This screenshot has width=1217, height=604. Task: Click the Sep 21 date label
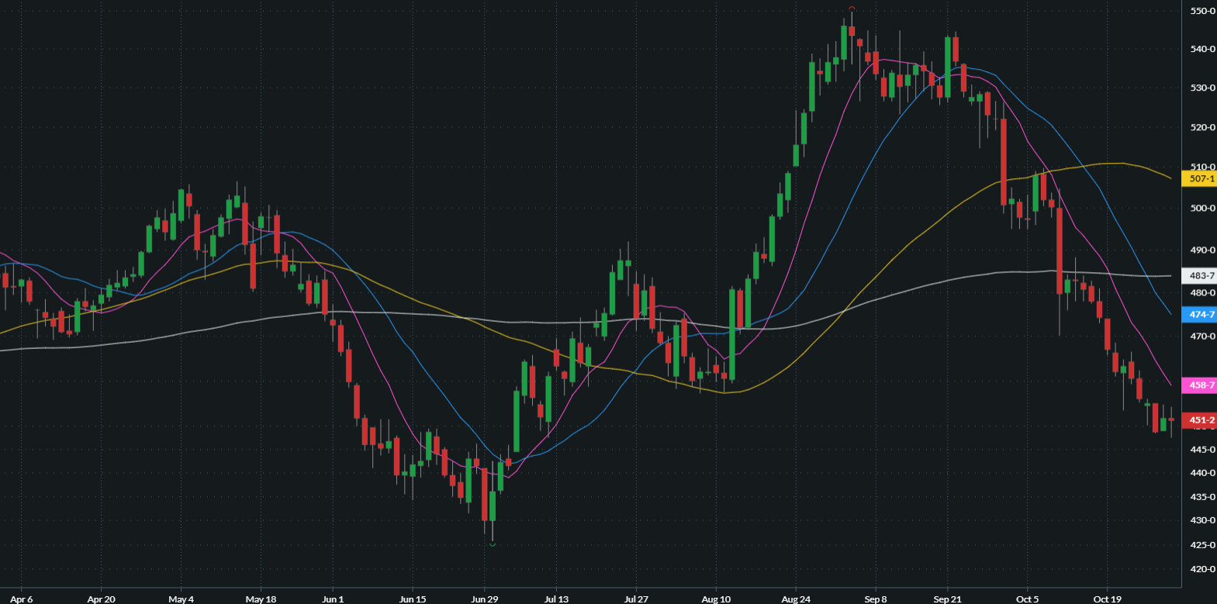pos(947,599)
